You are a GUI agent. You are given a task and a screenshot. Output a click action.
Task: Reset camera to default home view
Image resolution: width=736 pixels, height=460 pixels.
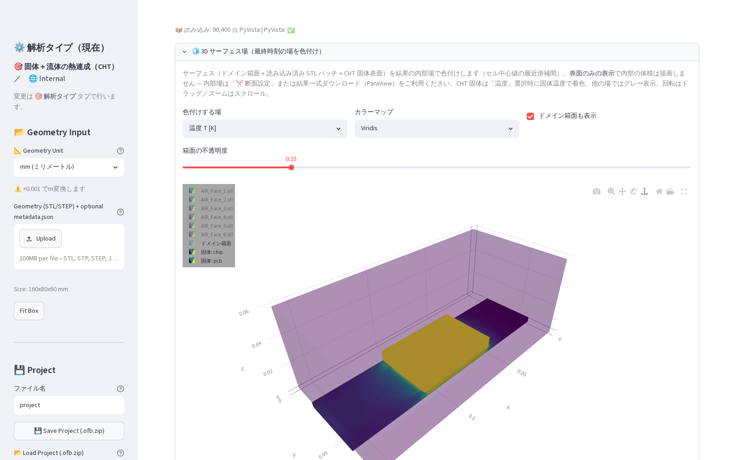[659, 191]
